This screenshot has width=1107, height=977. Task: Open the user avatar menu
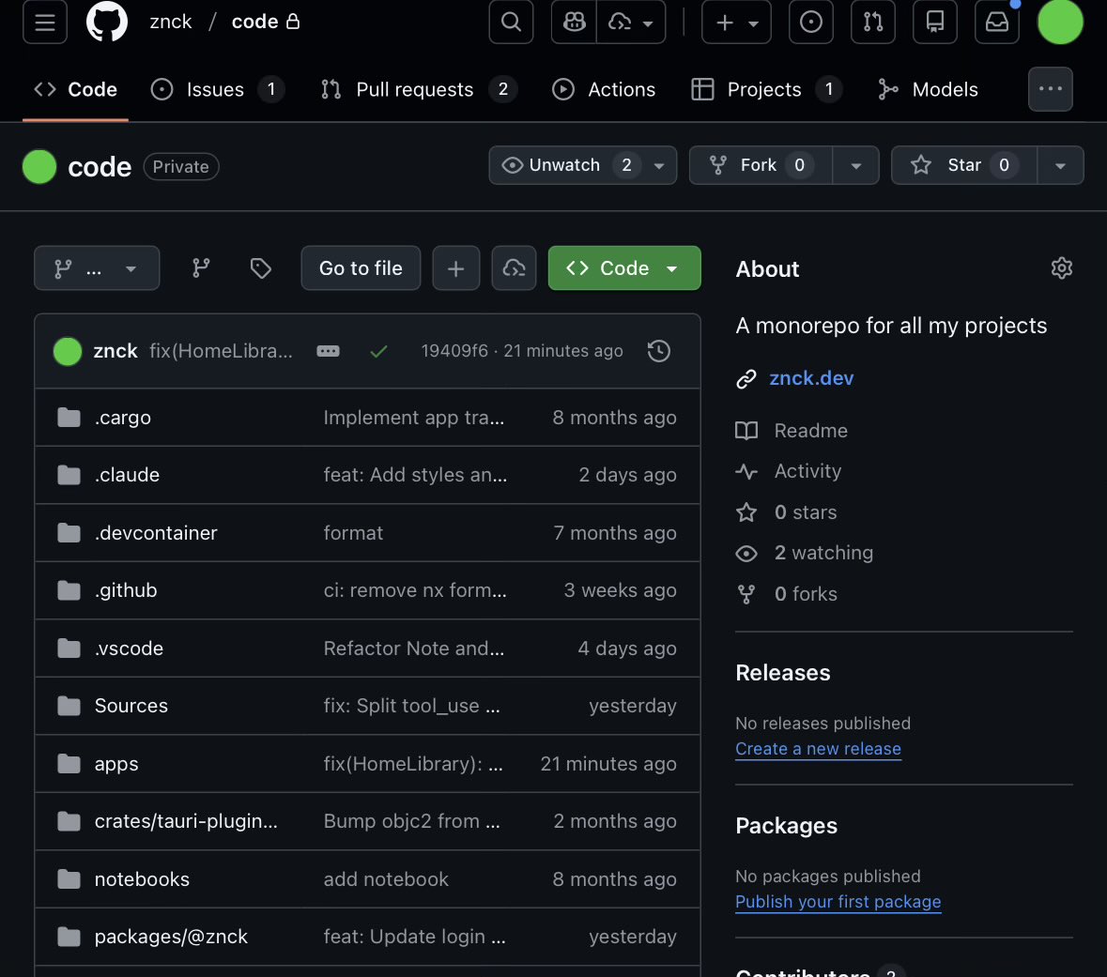1060,22
